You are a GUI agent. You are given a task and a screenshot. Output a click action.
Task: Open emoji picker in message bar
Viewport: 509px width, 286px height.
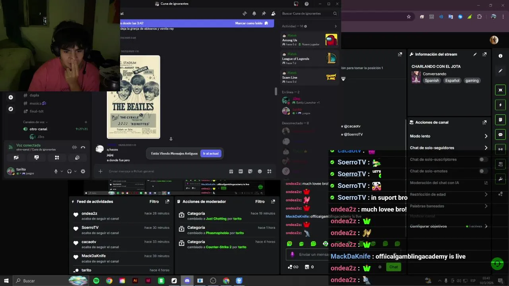point(260,171)
